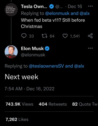Click Tesla Owners verified badge
The height and width of the screenshot is (126, 98).
[52, 7]
